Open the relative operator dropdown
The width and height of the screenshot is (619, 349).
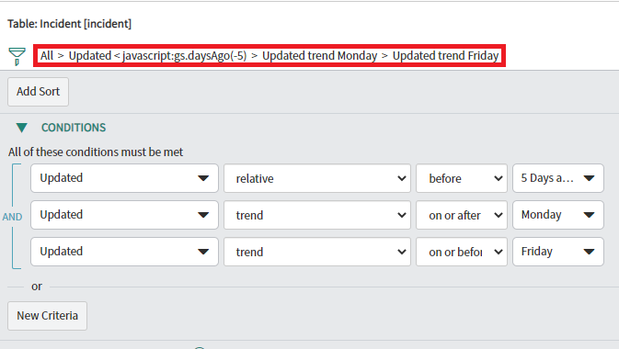[x=317, y=178]
